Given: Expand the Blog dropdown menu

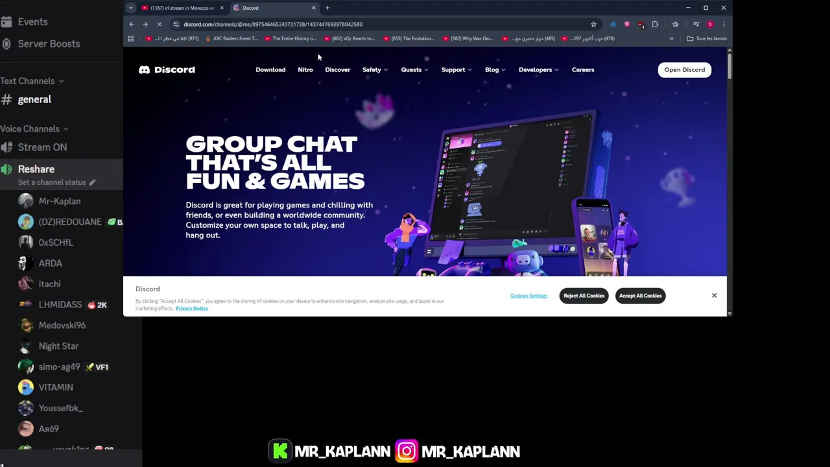Looking at the screenshot, I should click(x=495, y=69).
